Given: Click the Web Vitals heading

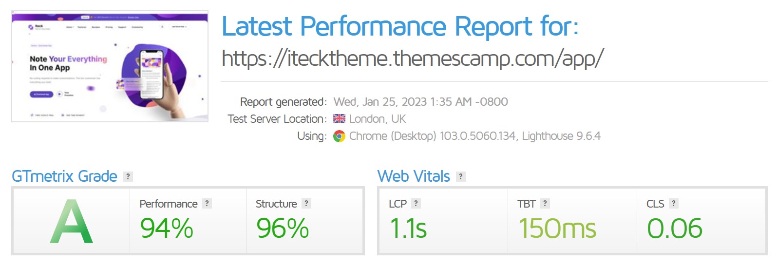Looking at the screenshot, I should point(414,176).
